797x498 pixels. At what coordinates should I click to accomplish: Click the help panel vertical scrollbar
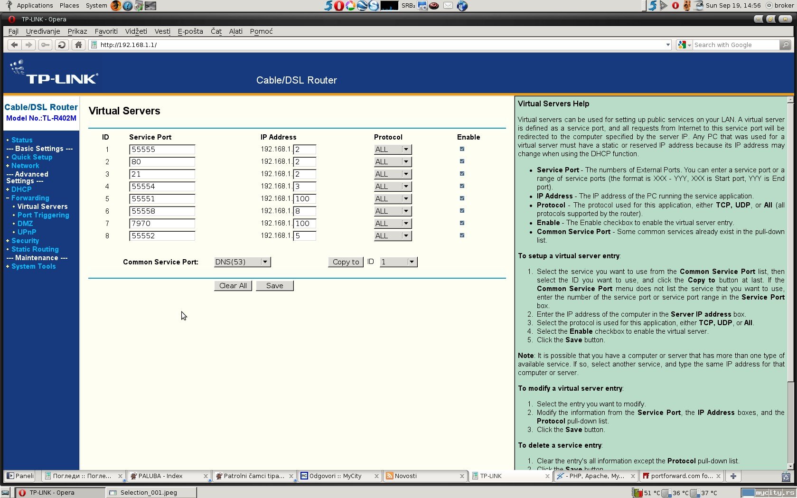pos(790,237)
